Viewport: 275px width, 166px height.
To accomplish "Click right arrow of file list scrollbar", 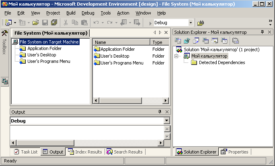I will [165, 101].
